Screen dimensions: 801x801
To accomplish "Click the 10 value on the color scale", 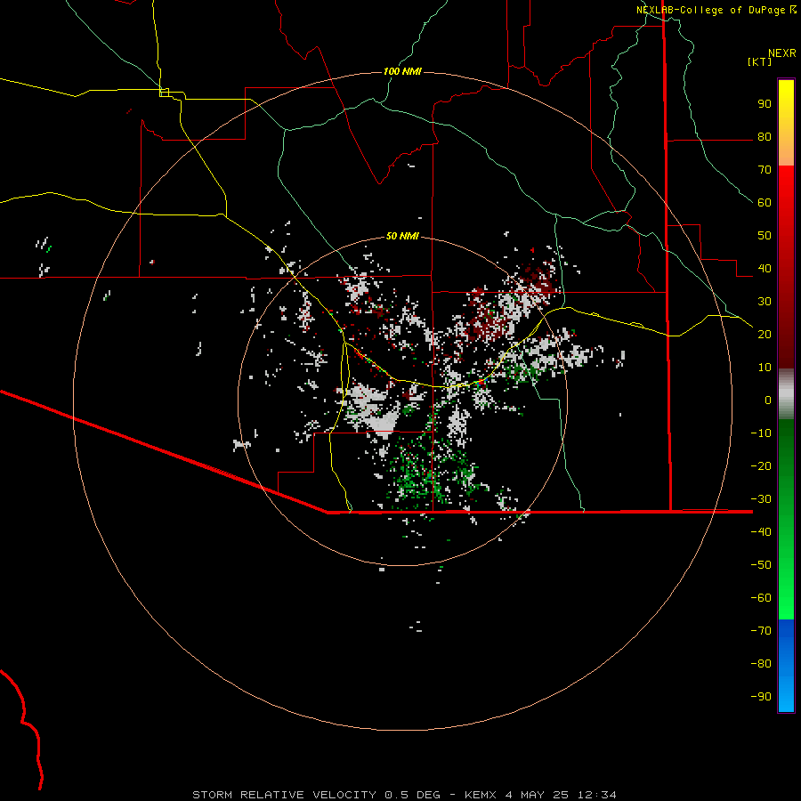I will pyautogui.click(x=765, y=368).
